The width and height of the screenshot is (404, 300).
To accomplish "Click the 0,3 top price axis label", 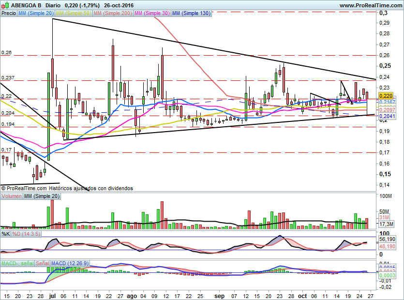I will [383, 13].
